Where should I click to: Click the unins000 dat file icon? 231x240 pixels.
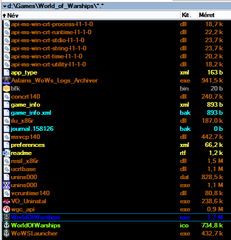pyautogui.click(x=7, y=177)
